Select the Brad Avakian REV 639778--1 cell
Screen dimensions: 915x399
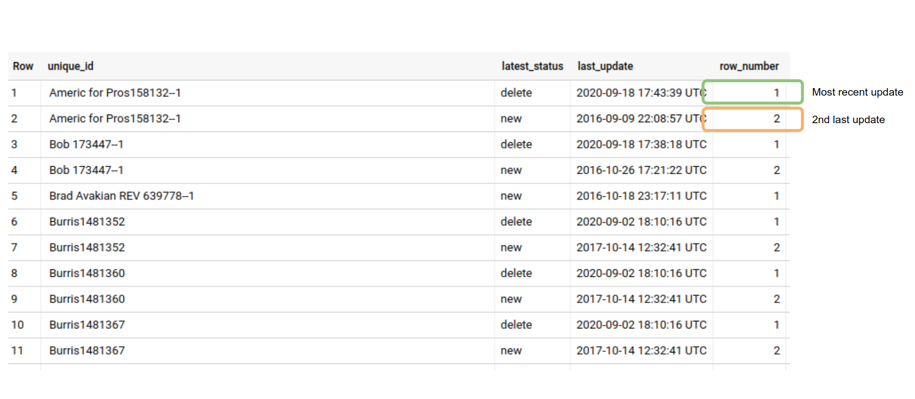pyautogui.click(x=121, y=196)
